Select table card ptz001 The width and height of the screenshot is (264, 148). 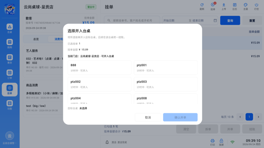(x=166, y=68)
